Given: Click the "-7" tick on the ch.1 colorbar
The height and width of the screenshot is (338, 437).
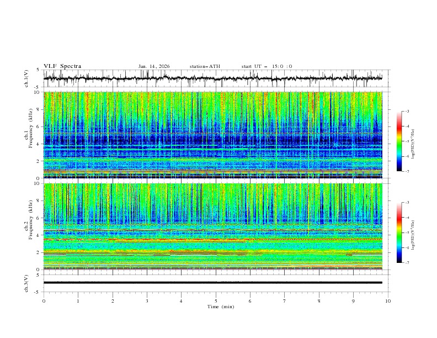Looking at the screenshot, I should point(407,171).
